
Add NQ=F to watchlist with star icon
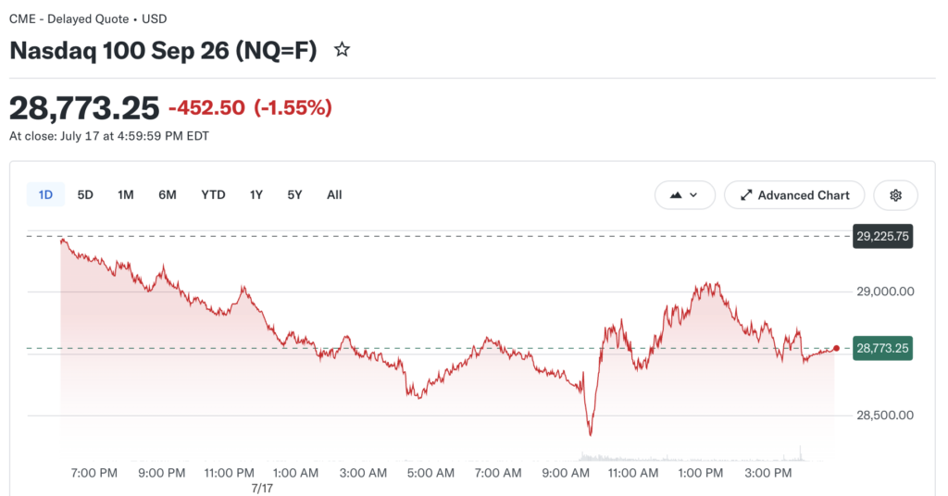pos(342,50)
